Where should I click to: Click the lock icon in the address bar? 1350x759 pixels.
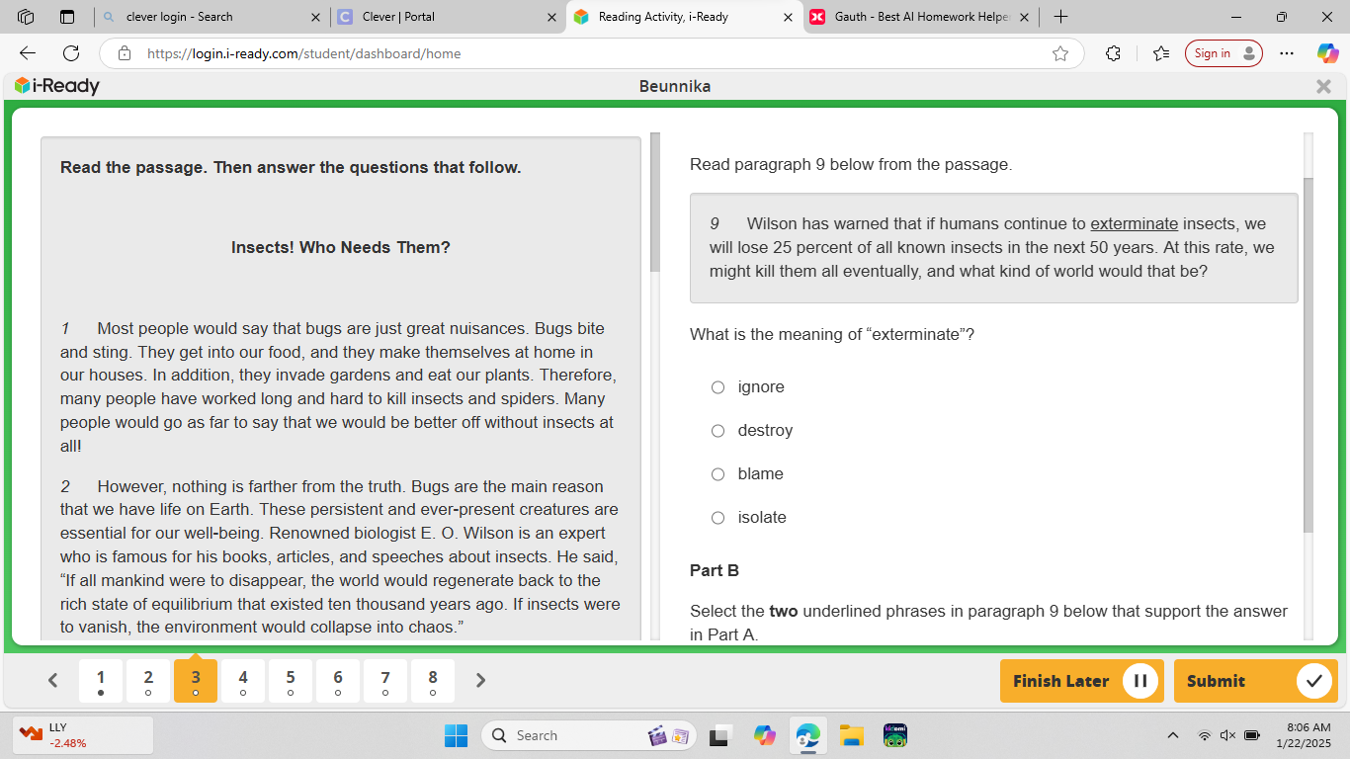click(x=123, y=54)
